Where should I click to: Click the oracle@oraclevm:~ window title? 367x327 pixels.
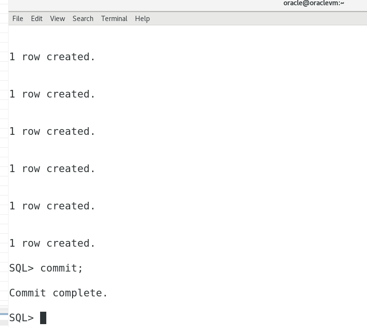tap(314, 3)
